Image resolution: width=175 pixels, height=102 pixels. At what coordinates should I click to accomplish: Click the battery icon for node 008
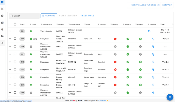pos(31,39)
